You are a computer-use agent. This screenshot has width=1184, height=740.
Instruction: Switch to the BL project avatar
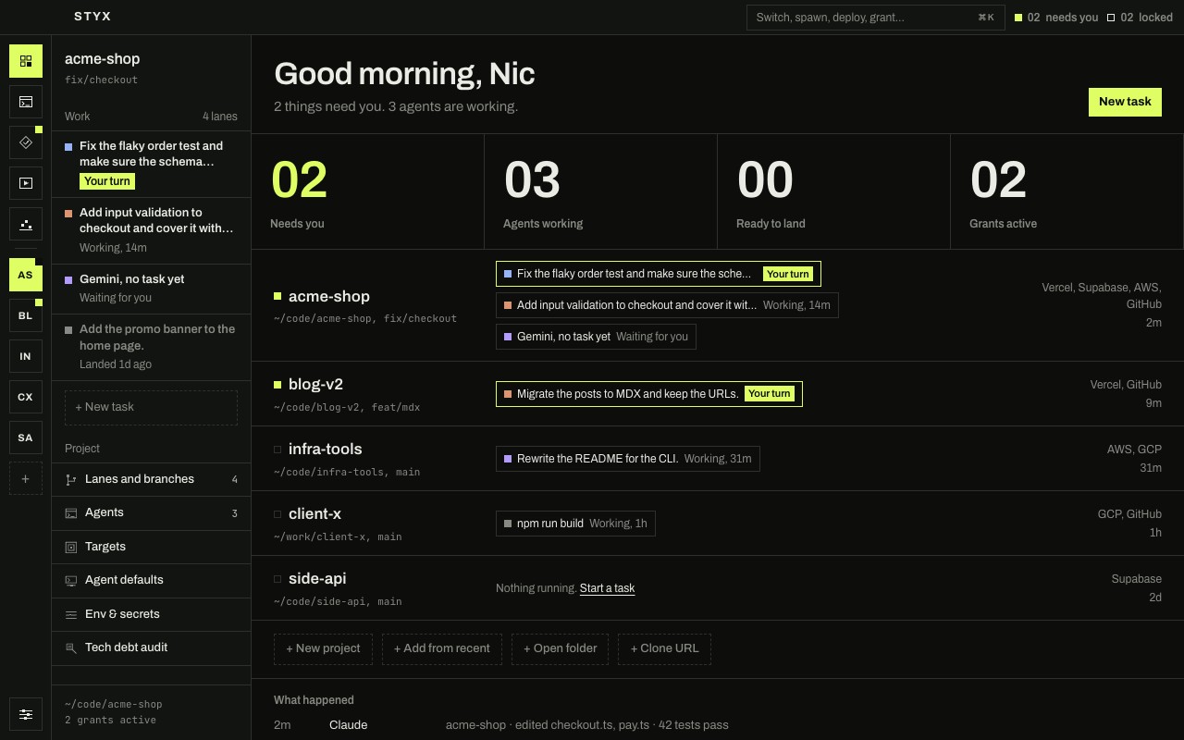tap(26, 315)
